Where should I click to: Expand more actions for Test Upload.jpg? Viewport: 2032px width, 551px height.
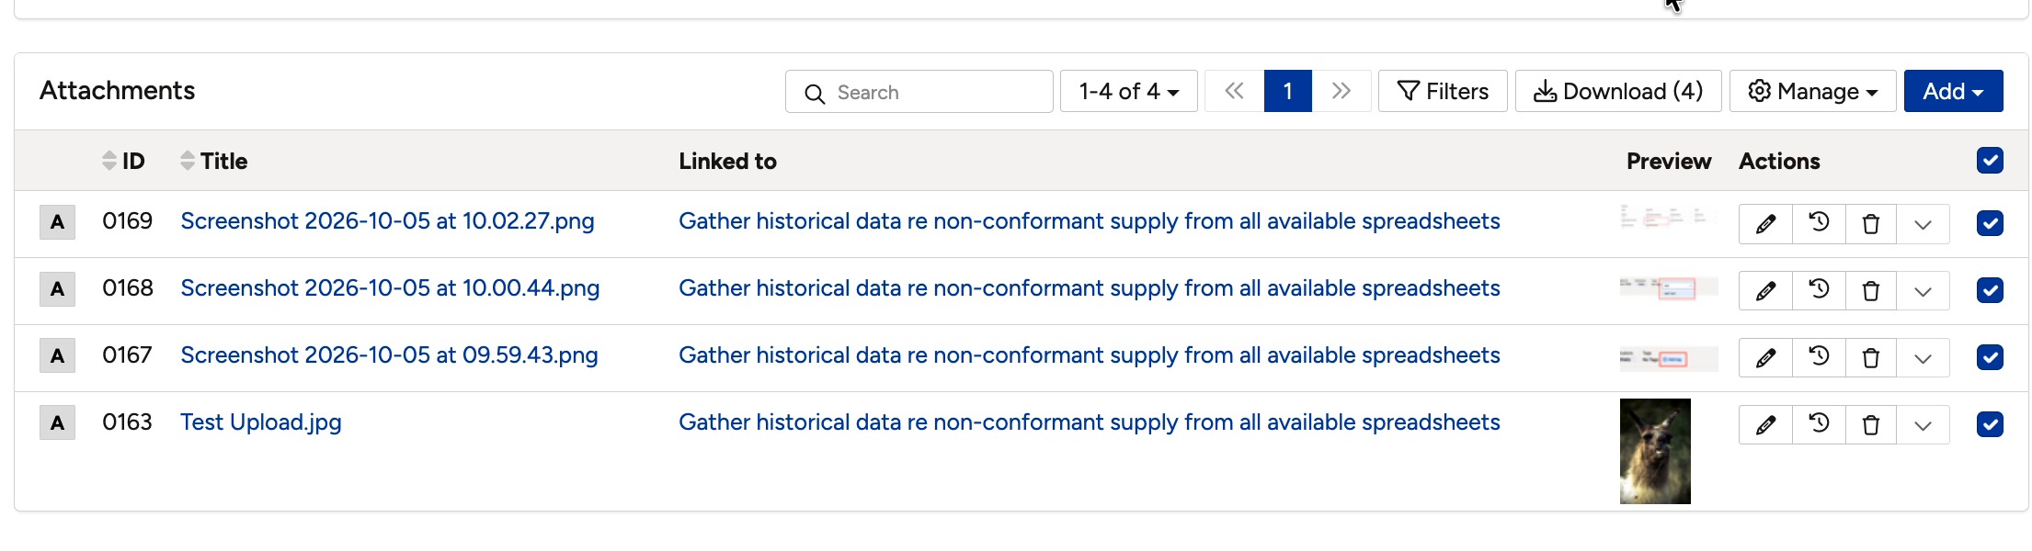(1923, 425)
